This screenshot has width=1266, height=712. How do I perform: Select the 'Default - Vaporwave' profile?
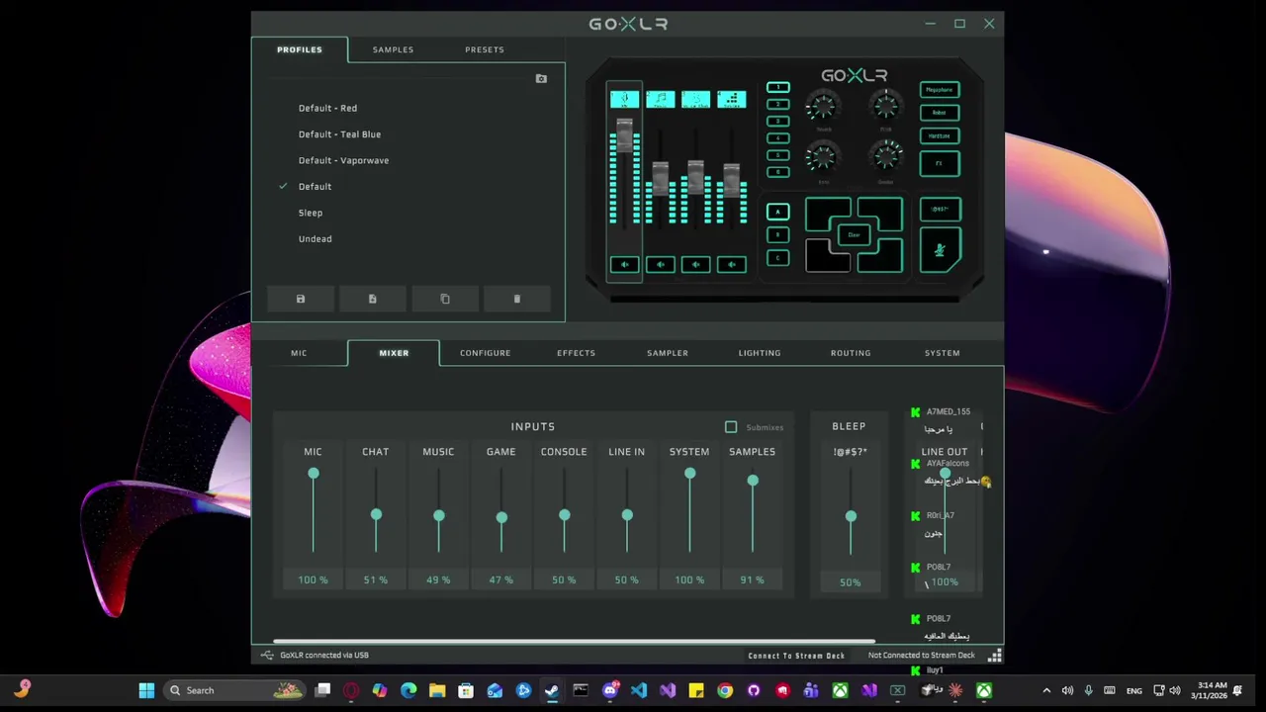tap(343, 160)
